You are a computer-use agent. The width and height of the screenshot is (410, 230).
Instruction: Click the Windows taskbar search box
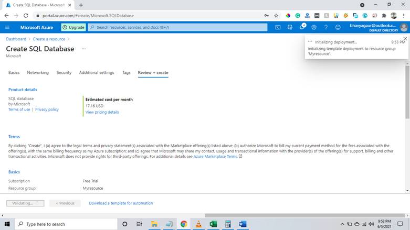coord(66,224)
